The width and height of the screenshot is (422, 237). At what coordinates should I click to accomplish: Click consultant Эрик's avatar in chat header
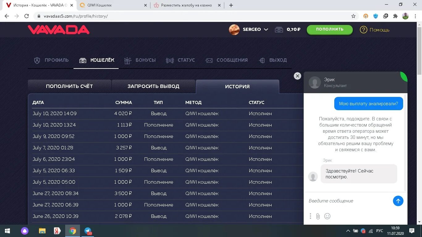(x=314, y=82)
